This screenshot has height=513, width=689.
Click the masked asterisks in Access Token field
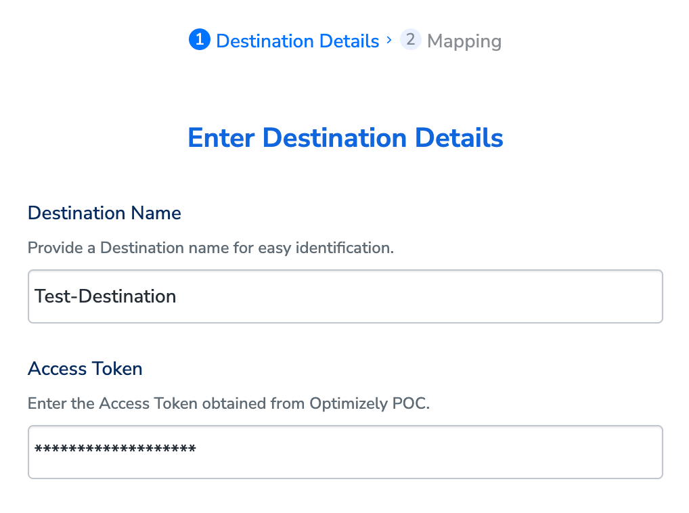click(x=115, y=450)
